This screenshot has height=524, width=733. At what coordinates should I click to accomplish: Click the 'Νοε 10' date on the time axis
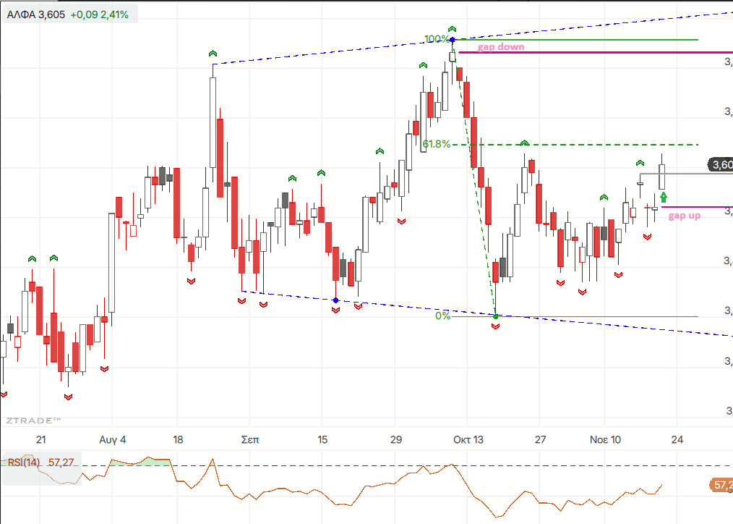pyautogui.click(x=605, y=439)
